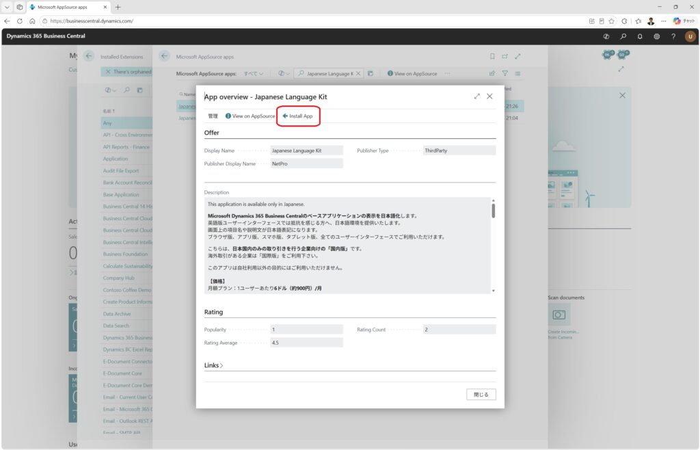Click the browser back button
The width and height of the screenshot is (700, 450).
click(x=7, y=21)
